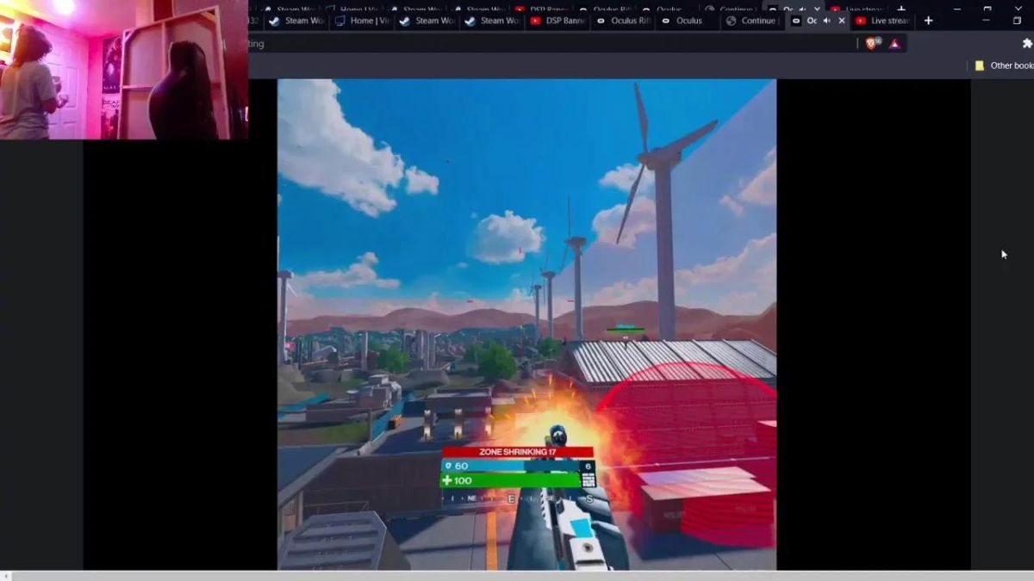Open the Brave Rewards triangle icon
This screenshot has height=581, width=1034.
(894, 43)
